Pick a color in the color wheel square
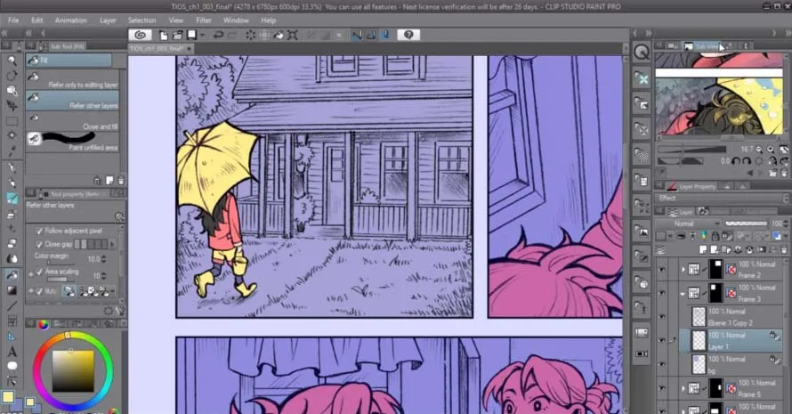 point(72,368)
